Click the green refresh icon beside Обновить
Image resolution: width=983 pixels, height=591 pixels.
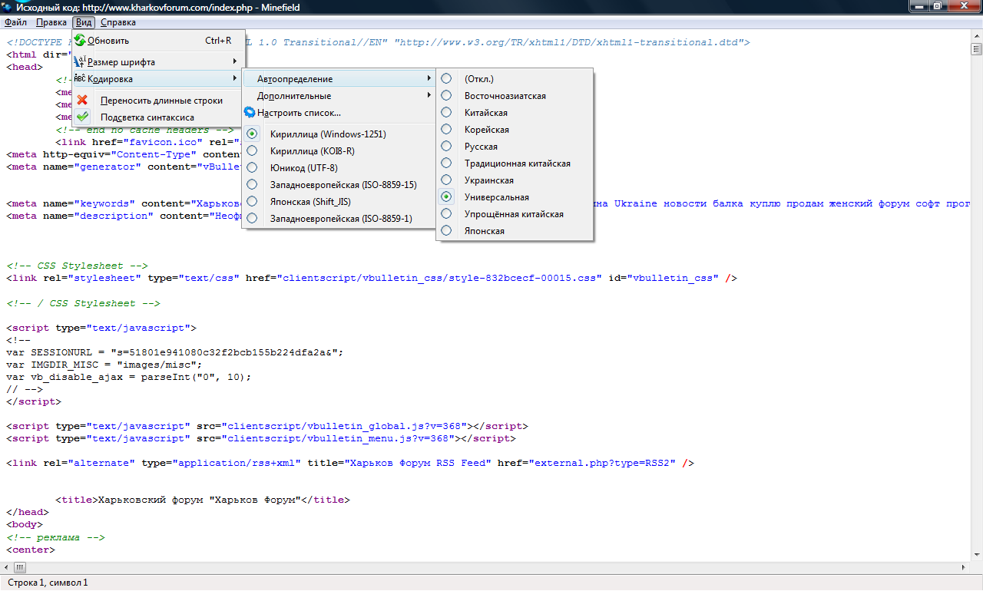coord(80,41)
